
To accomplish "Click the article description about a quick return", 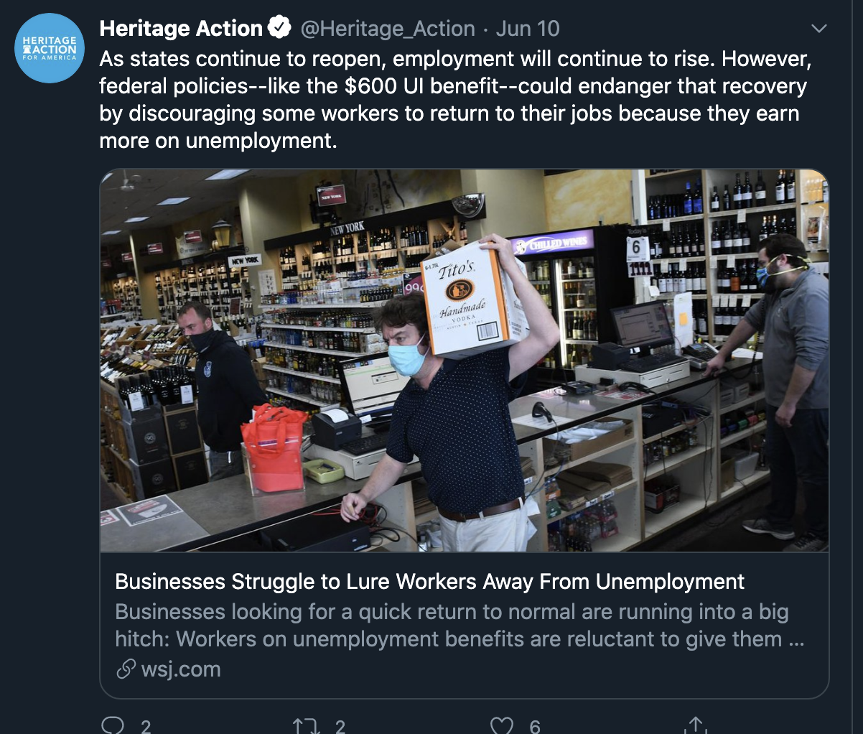I will click(460, 625).
